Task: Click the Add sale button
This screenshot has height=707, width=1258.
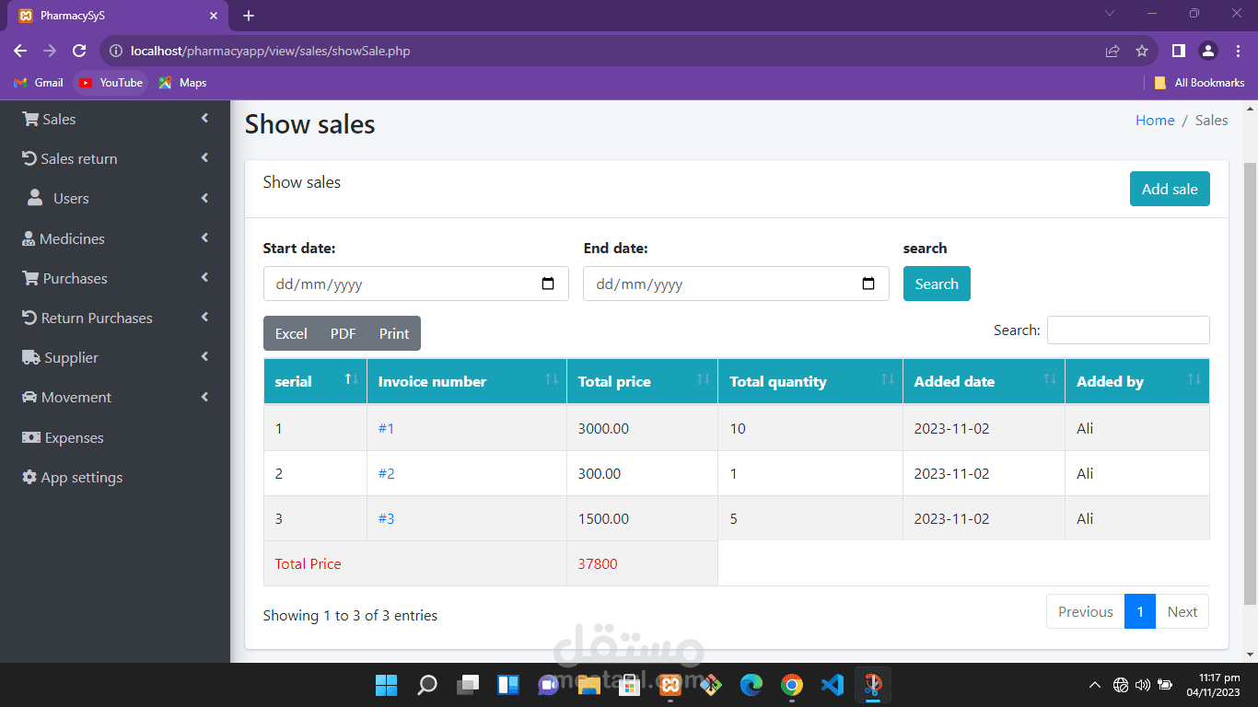Action: [x=1170, y=189]
